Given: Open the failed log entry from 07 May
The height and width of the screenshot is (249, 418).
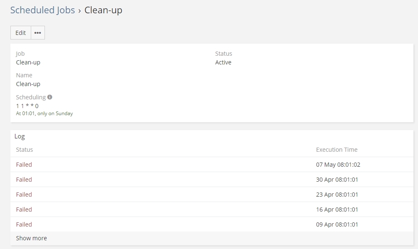Looking at the screenshot, I should point(24,165).
